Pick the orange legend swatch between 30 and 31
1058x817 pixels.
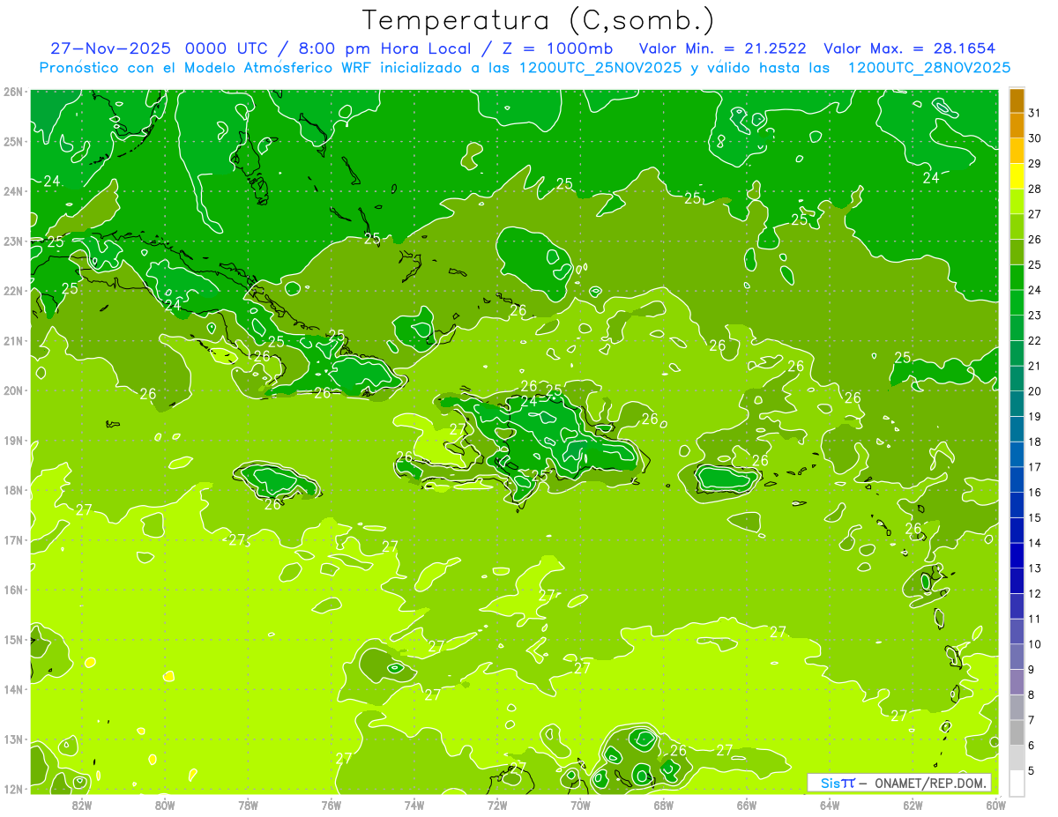click(x=1017, y=125)
